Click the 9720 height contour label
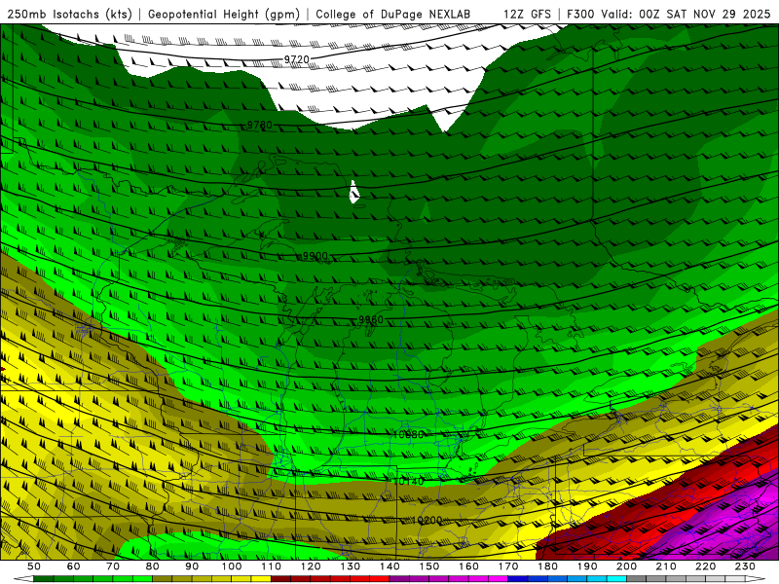Viewport: 779px width, 584px height. (297, 59)
